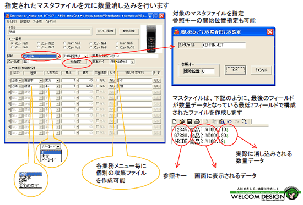Click the マスタ設定 button
This screenshot has height=205, width=303.
(75, 62)
